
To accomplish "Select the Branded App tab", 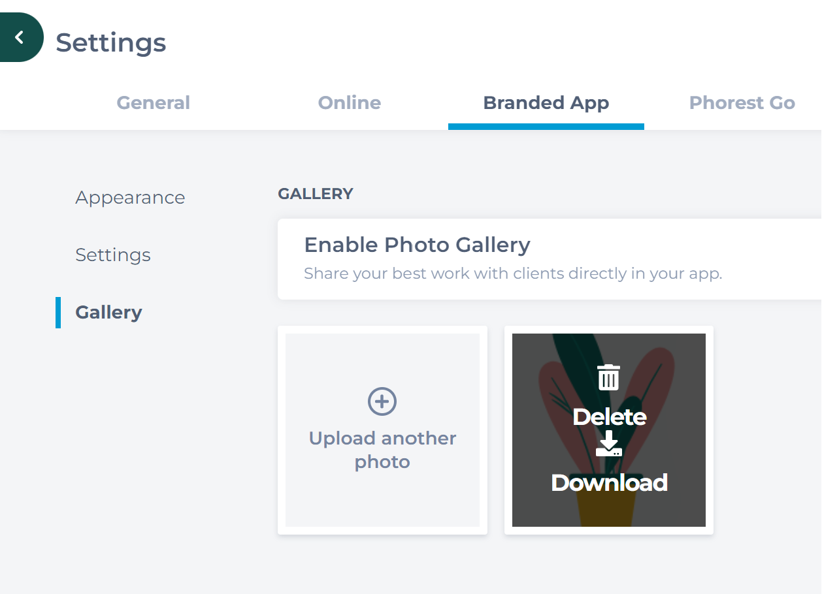I will (546, 103).
